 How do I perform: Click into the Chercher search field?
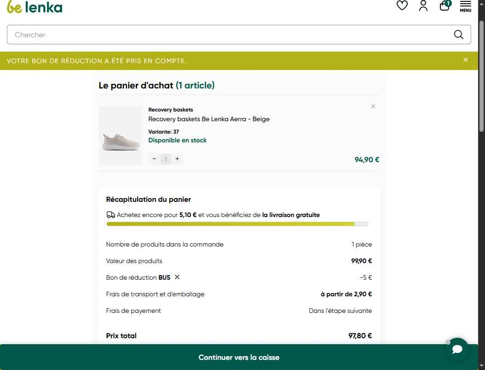[x=229, y=35]
